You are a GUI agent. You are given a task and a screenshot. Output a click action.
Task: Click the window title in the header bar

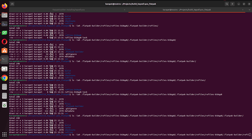pyautogui.click(x=131, y=4)
